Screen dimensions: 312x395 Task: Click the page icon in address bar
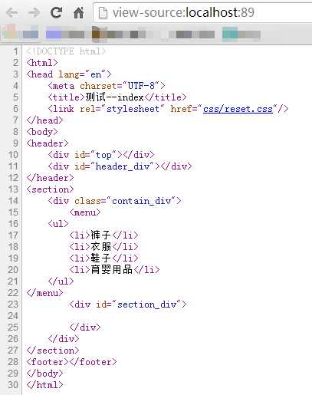(x=103, y=12)
